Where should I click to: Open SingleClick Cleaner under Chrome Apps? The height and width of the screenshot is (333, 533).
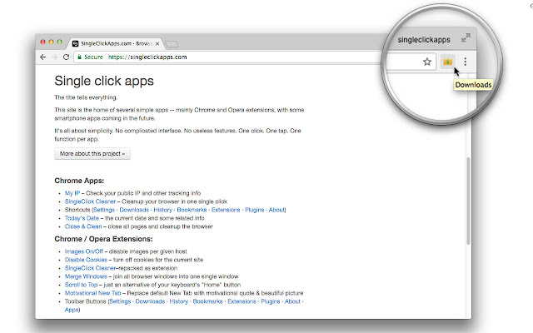(x=90, y=201)
